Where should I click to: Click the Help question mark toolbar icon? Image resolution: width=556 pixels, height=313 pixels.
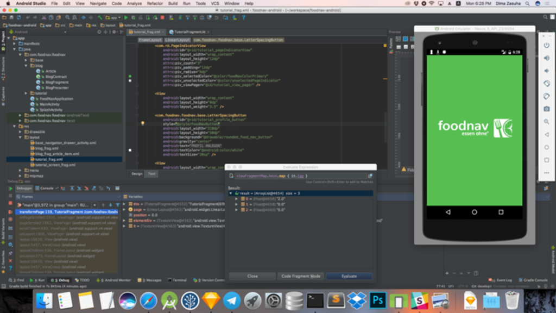(x=243, y=17)
